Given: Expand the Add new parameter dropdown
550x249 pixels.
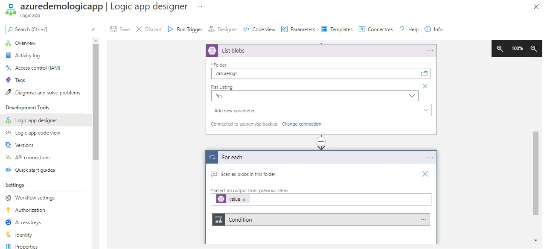Looking at the screenshot, I should tap(425, 110).
